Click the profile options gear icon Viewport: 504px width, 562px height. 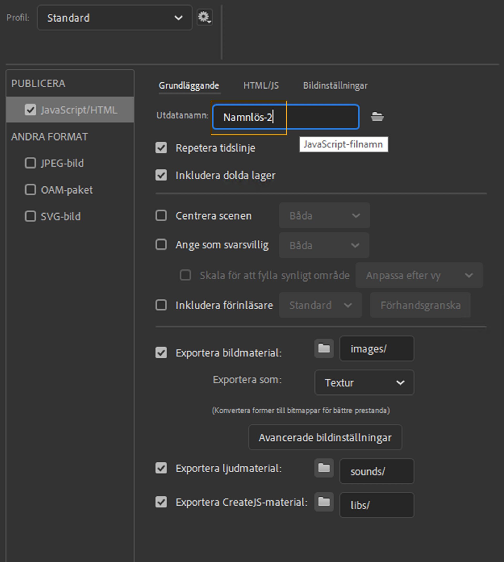coord(204,17)
